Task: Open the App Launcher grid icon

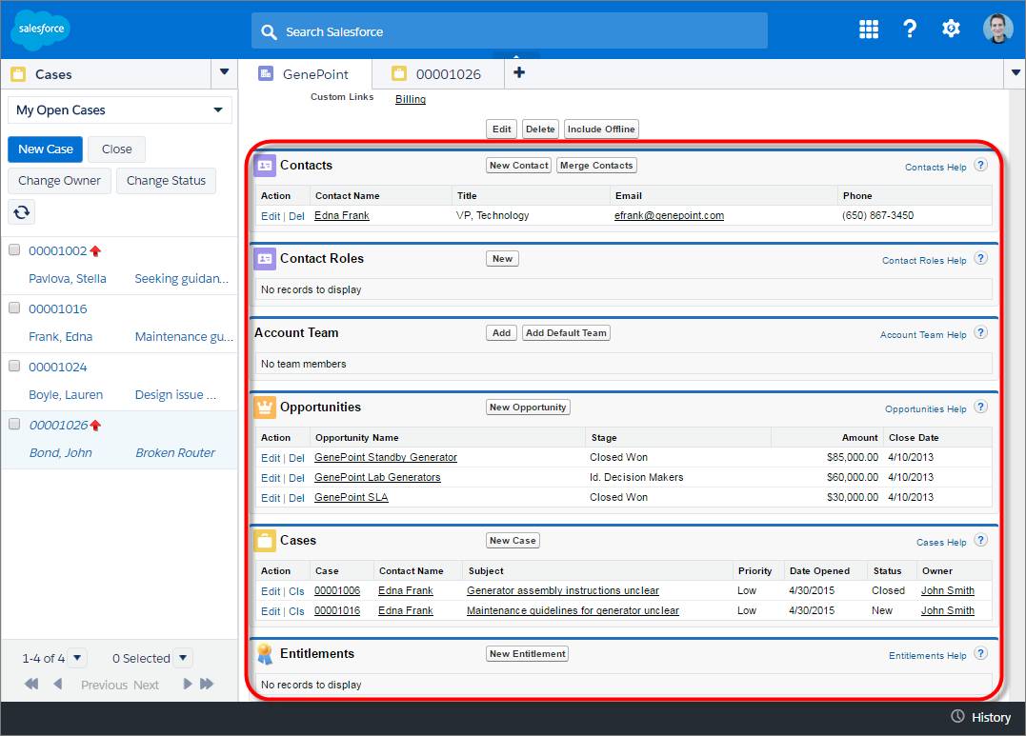Action: (x=868, y=29)
